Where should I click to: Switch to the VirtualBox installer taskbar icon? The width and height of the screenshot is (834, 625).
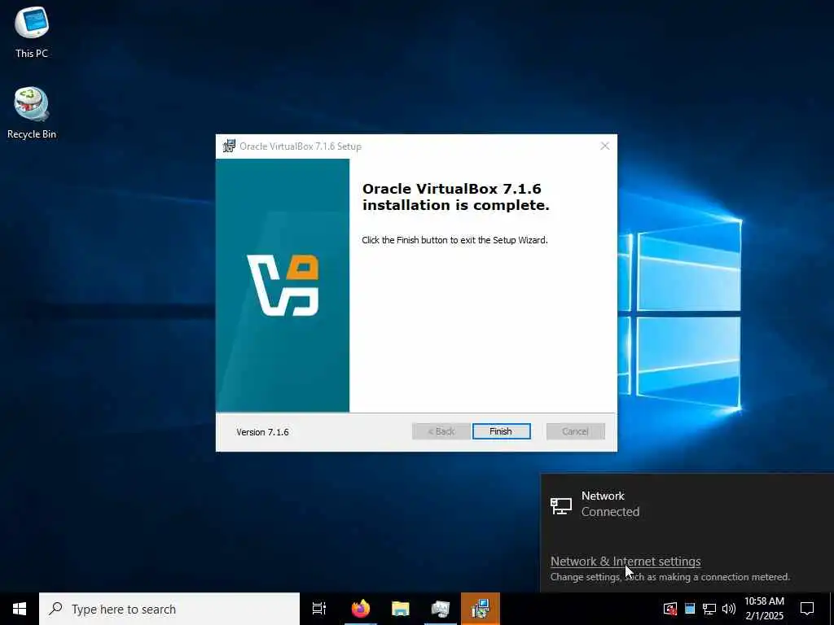(481, 609)
